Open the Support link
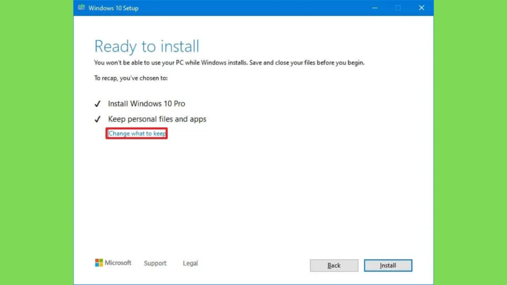This screenshot has width=507, height=285. click(x=155, y=263)
